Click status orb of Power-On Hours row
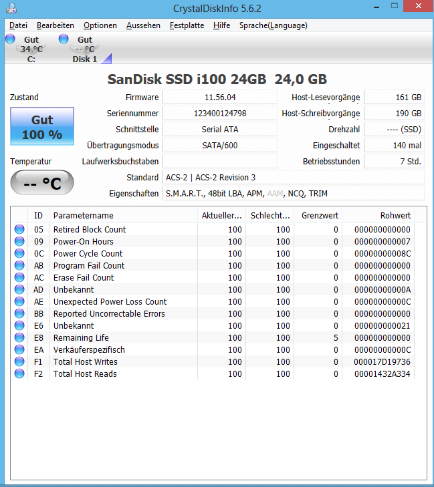 pos(19,241)
